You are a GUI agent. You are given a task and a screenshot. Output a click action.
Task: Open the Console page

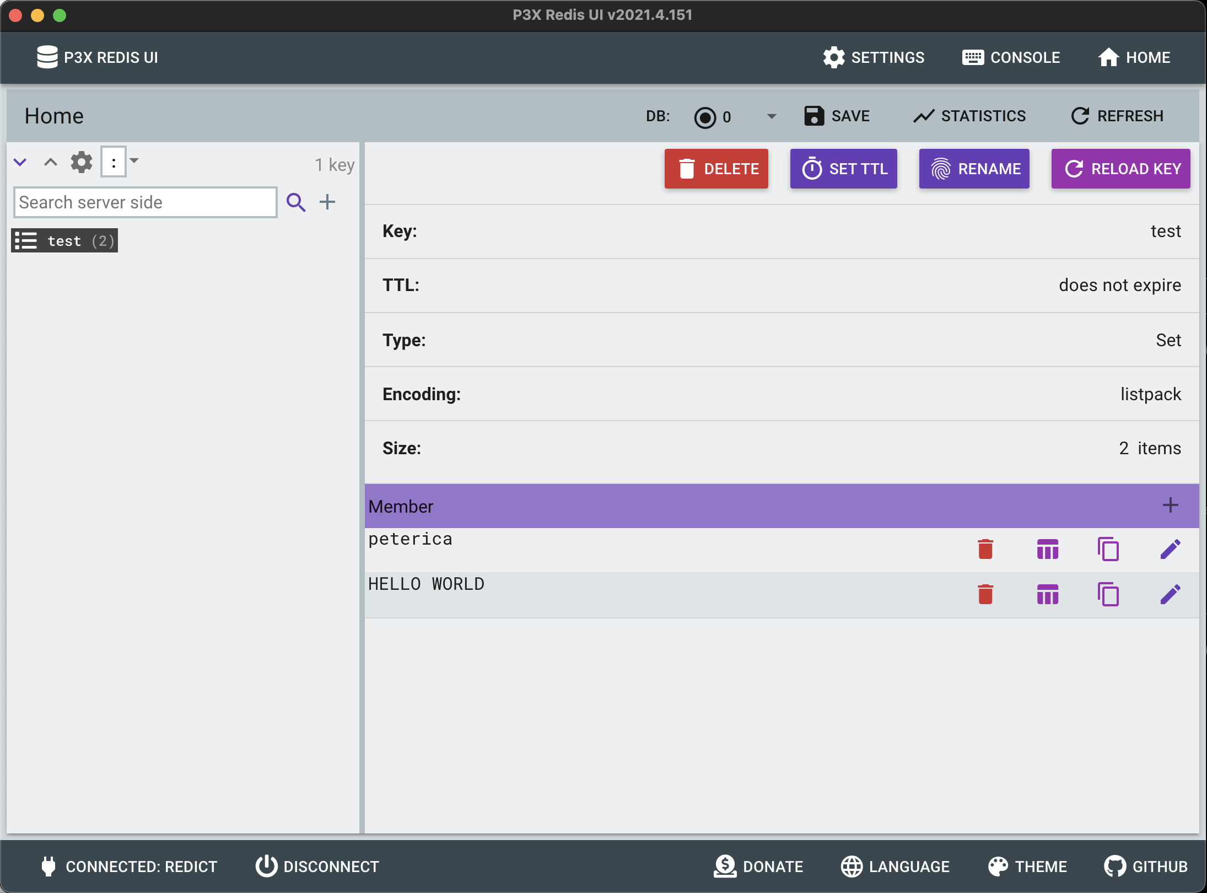click(x=1011, y=57)
